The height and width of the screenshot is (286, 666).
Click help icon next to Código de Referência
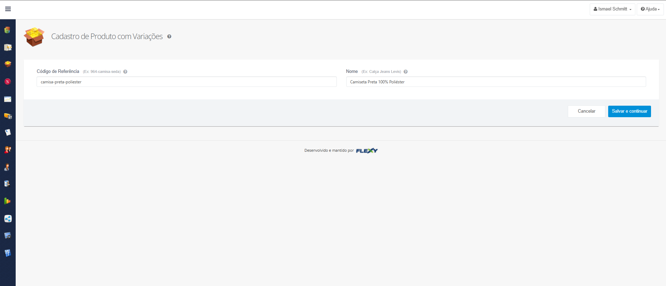coord(125,72)
